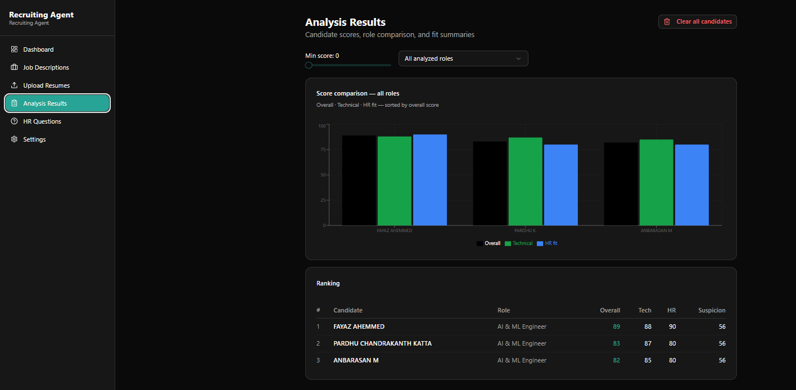Click Tech score 87 in Pardhu's row
This screenshot has height=390, width=796.
pos(648,343)
